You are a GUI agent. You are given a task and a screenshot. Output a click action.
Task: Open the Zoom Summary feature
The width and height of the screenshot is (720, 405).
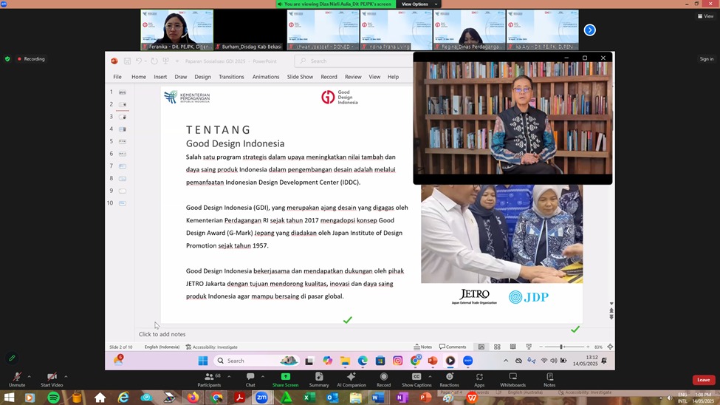click(319, 380)
